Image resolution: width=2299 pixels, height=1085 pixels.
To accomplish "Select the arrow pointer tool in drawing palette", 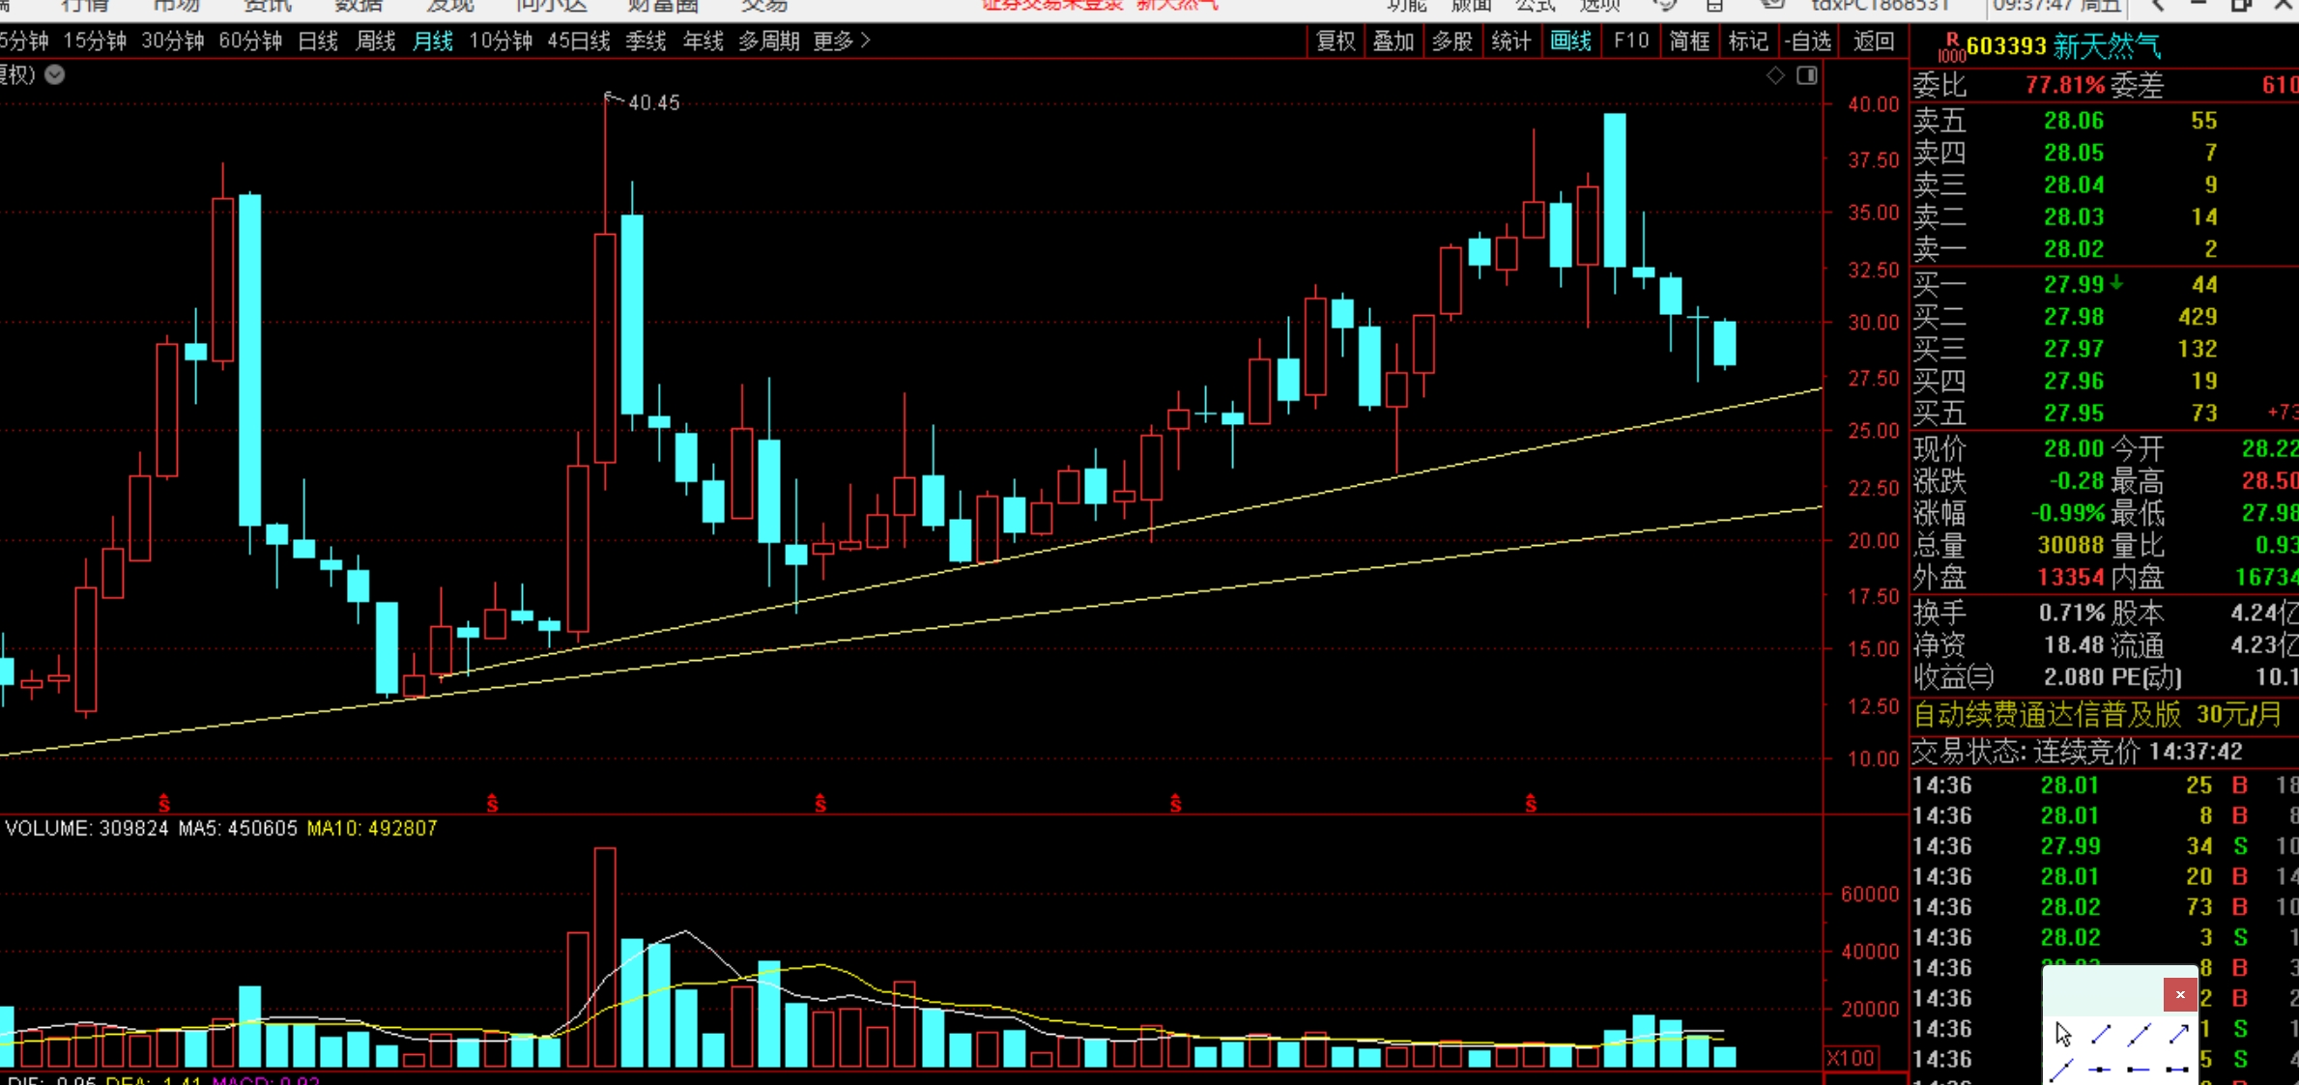I will click(x=2063, y=1034).
